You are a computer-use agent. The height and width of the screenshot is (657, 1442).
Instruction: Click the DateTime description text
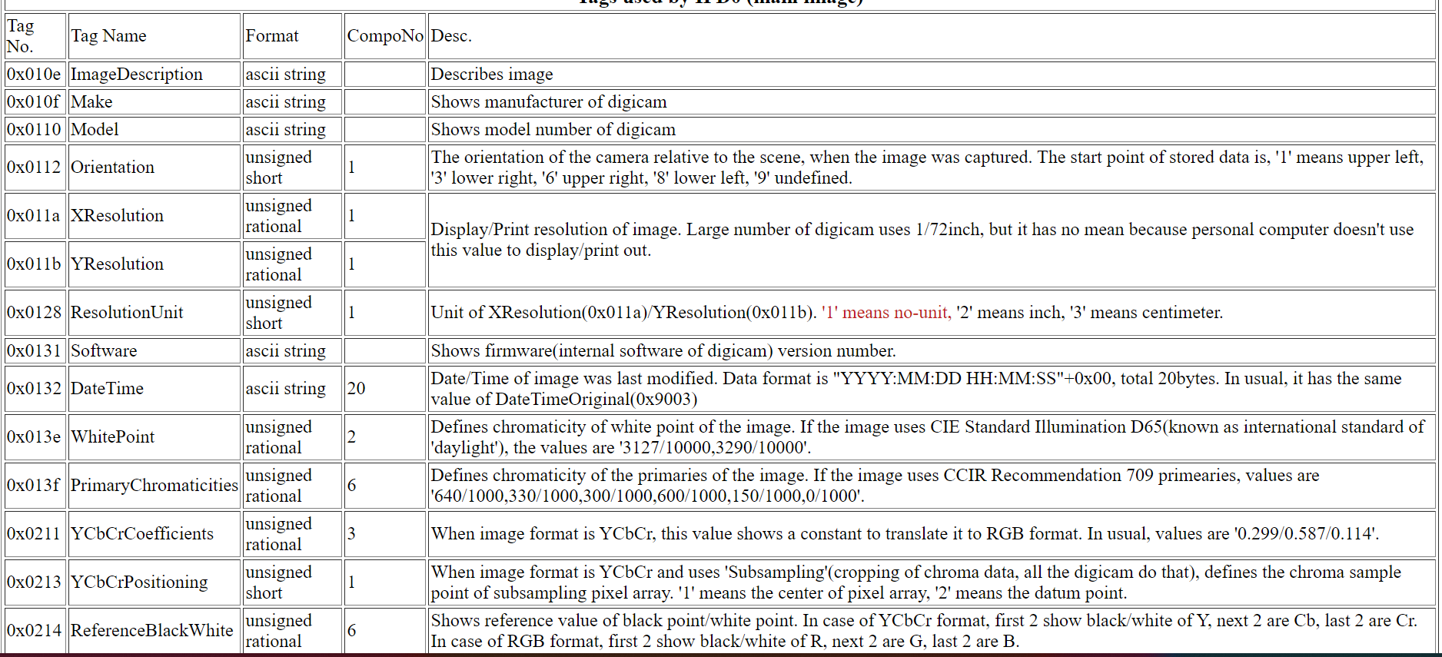pos(916,389)
